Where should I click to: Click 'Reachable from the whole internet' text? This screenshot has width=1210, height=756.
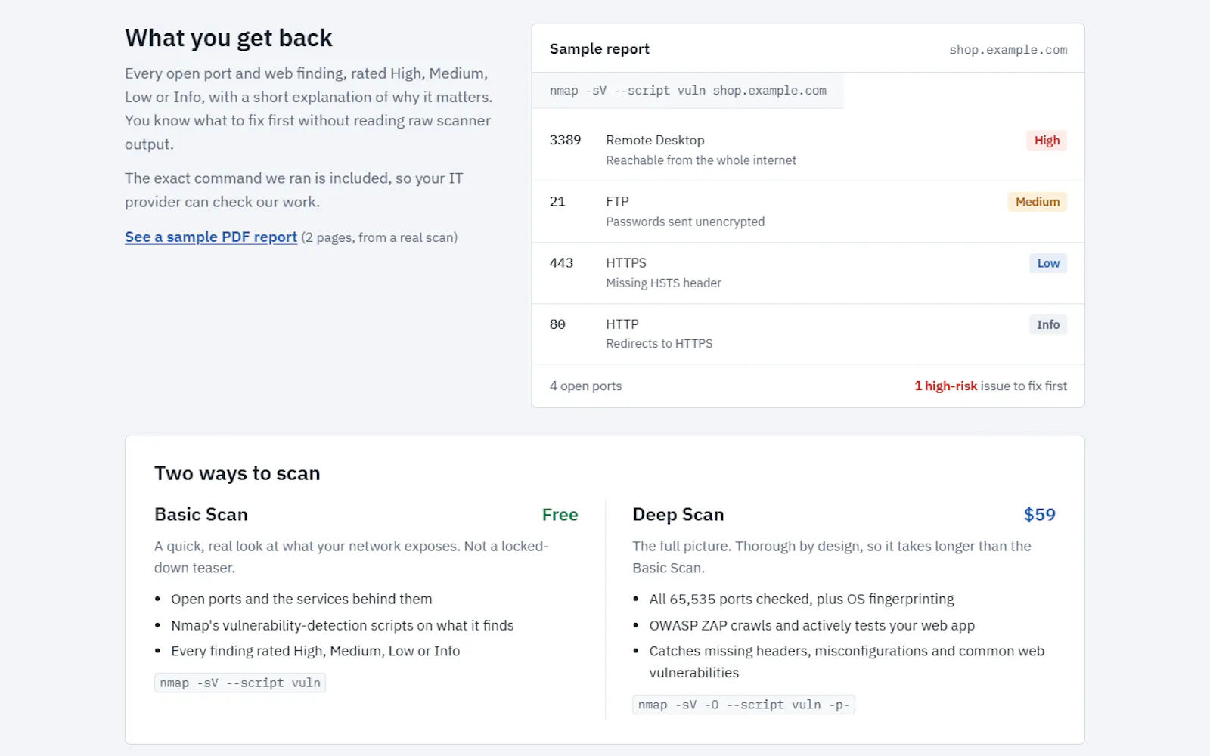(x=701, y=160)
